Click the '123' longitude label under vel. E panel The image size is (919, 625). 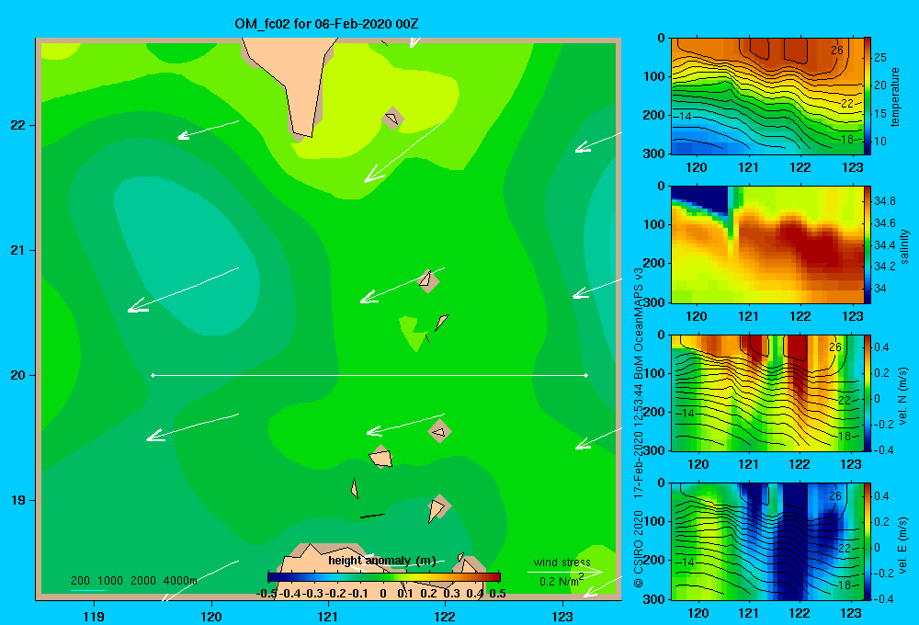click(851, 613)
